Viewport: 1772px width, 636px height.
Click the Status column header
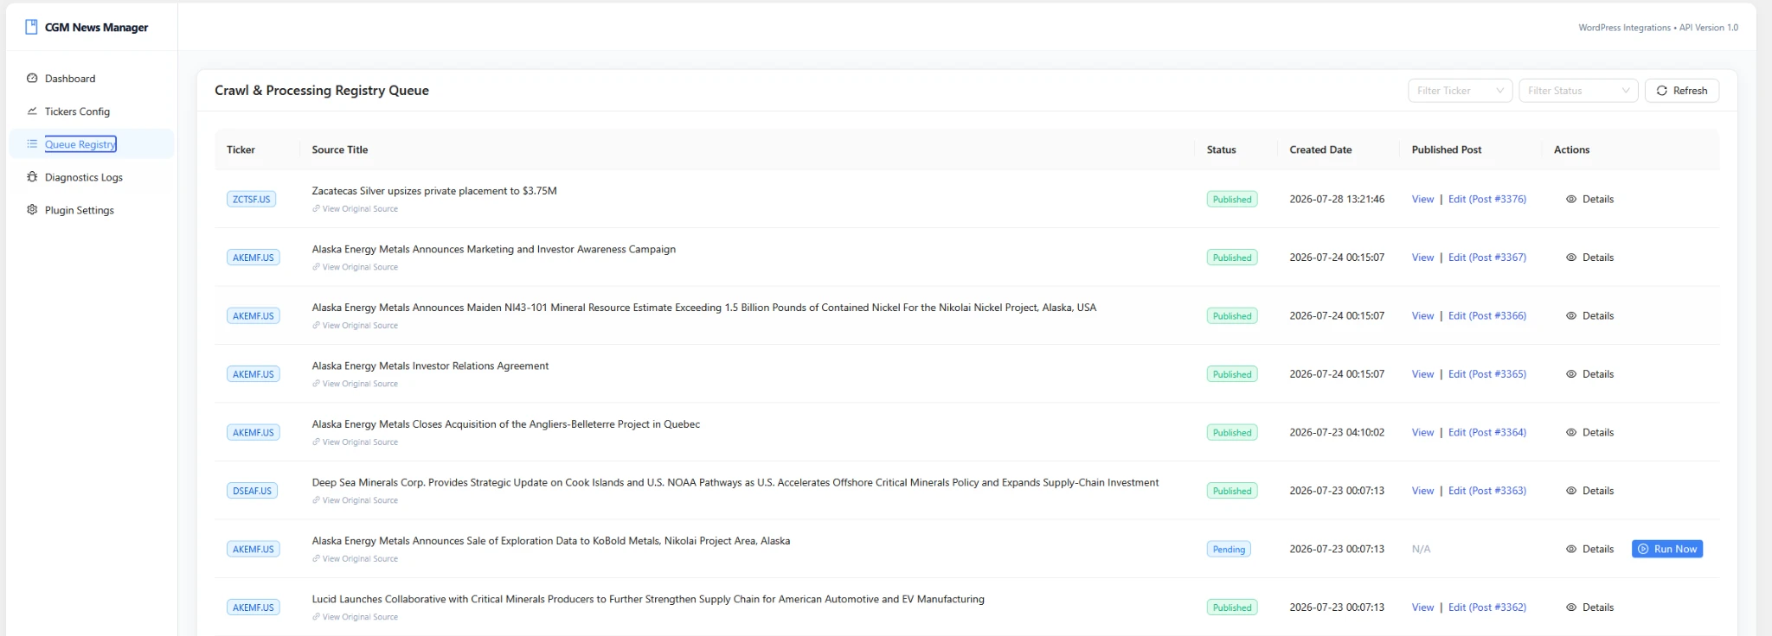click(x=1221, y=149)
